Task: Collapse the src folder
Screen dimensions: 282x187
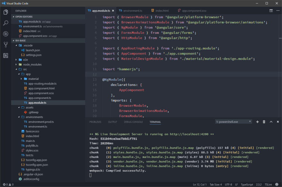Action: (x=16, y=69)
